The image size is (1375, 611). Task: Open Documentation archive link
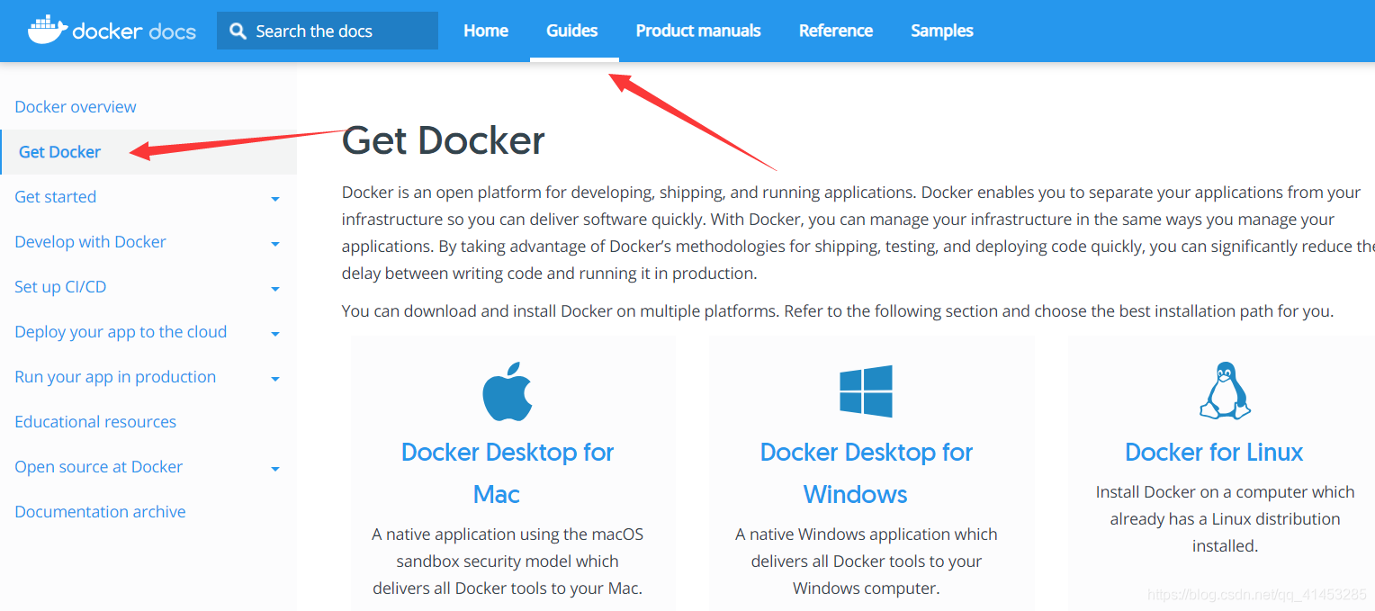point(100,512)
